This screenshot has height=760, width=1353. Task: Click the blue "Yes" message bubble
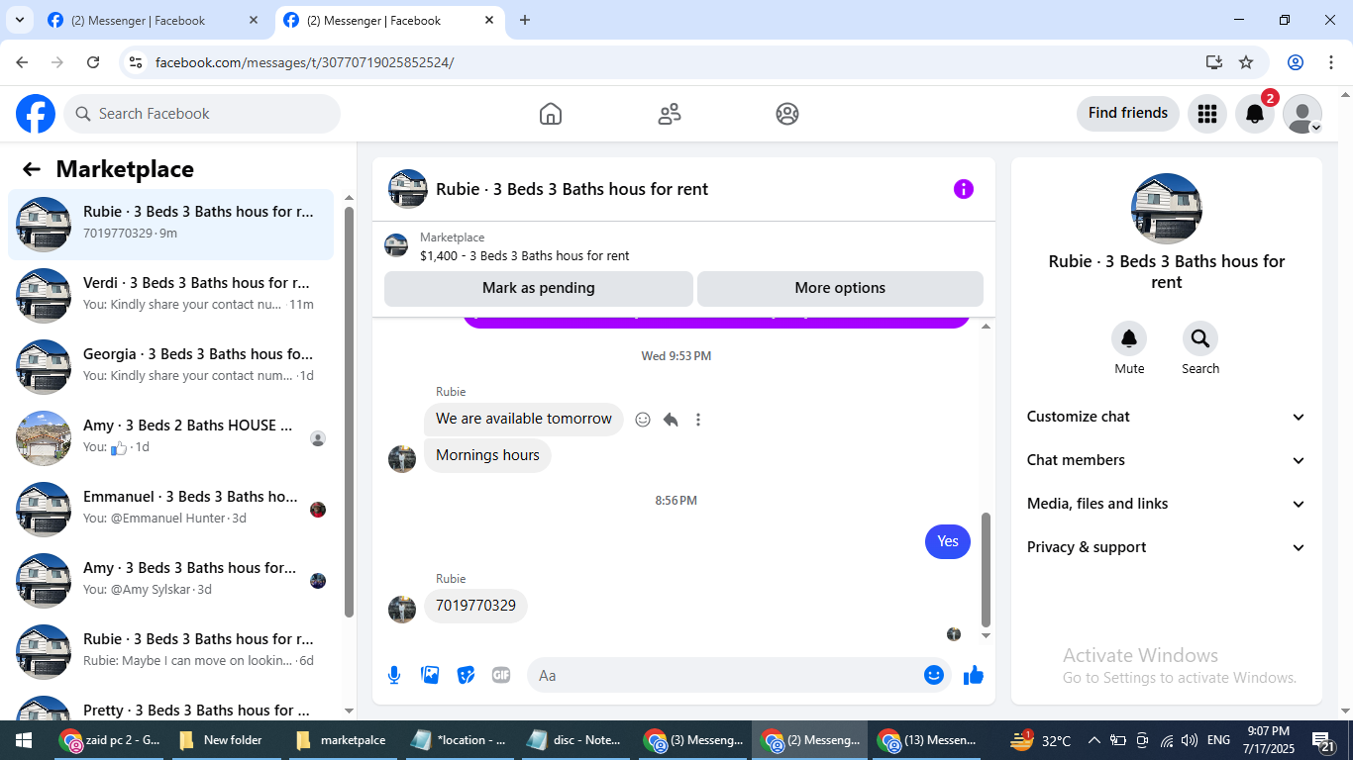(948, 541)
